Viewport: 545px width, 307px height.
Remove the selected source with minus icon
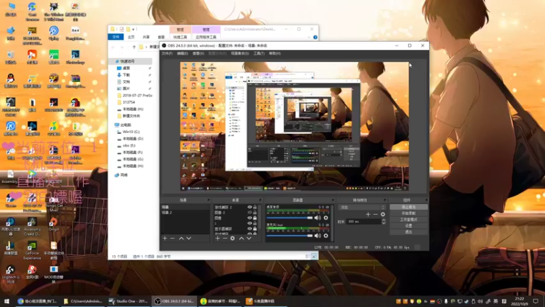(225, 238)
